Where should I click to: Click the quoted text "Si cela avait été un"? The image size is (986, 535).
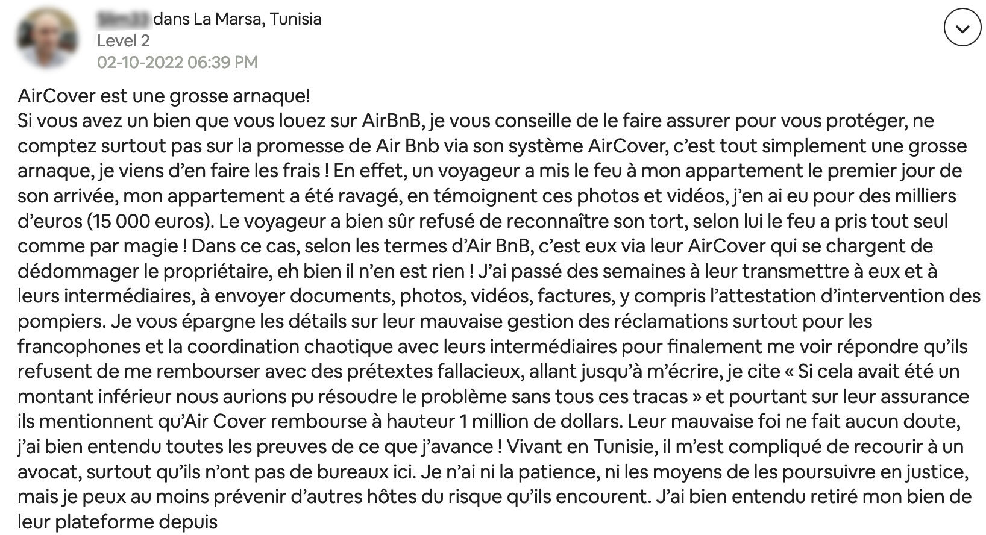coord(878,371)
